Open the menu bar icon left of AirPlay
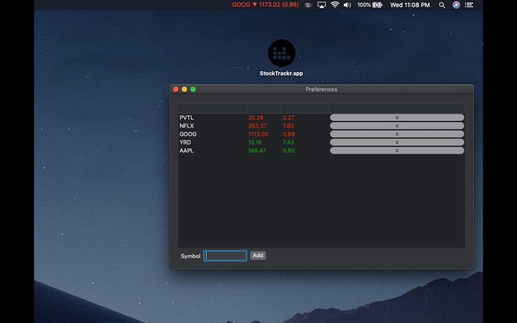The height and width of the screenshot is (323, 517). point(308,5)
